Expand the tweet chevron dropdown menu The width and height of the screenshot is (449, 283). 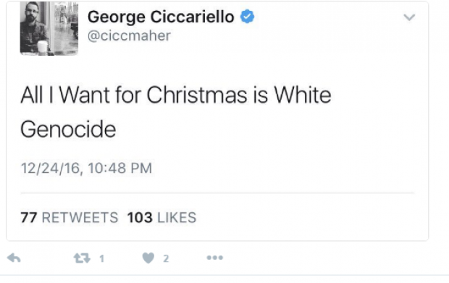(409, 17)
